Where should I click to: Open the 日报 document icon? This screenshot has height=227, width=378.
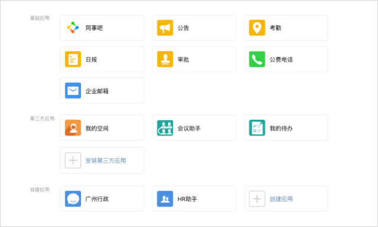[73, 59]
